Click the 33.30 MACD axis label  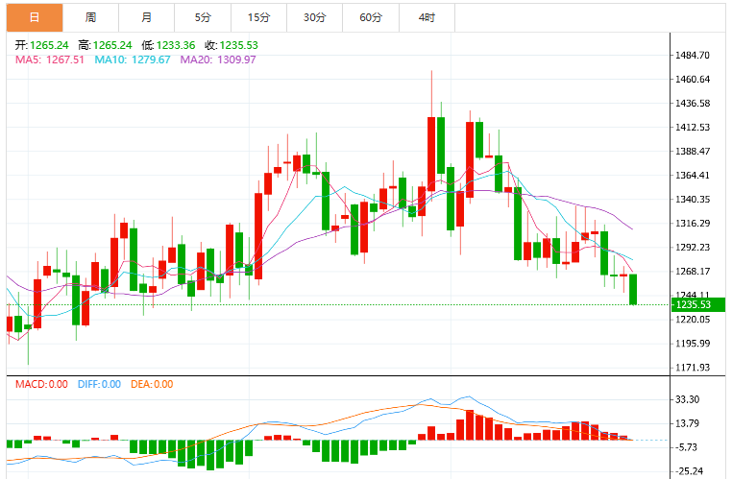[688, 399]
